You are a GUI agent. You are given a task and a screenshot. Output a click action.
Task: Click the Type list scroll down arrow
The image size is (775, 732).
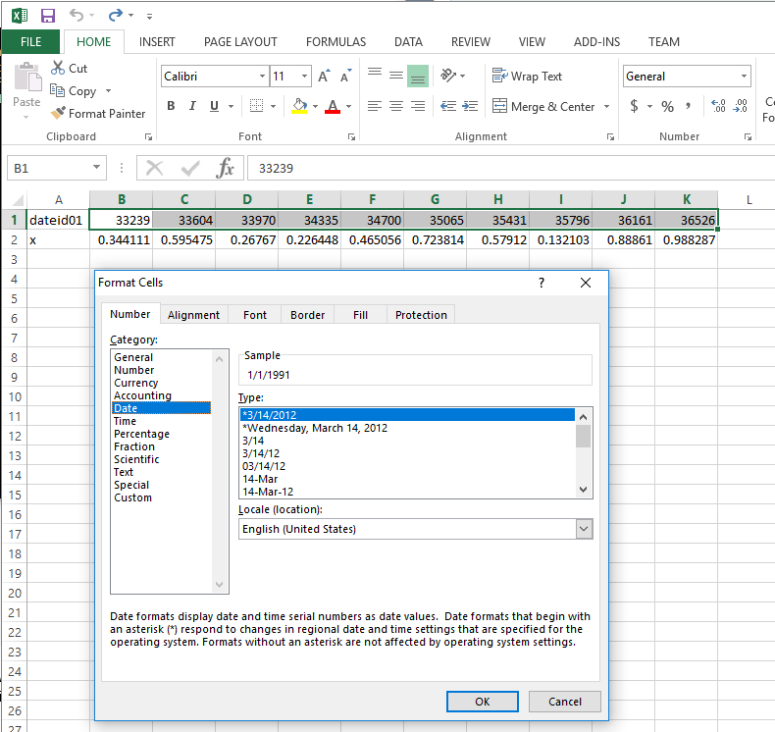pyautogui.click(x=584, y=490)
